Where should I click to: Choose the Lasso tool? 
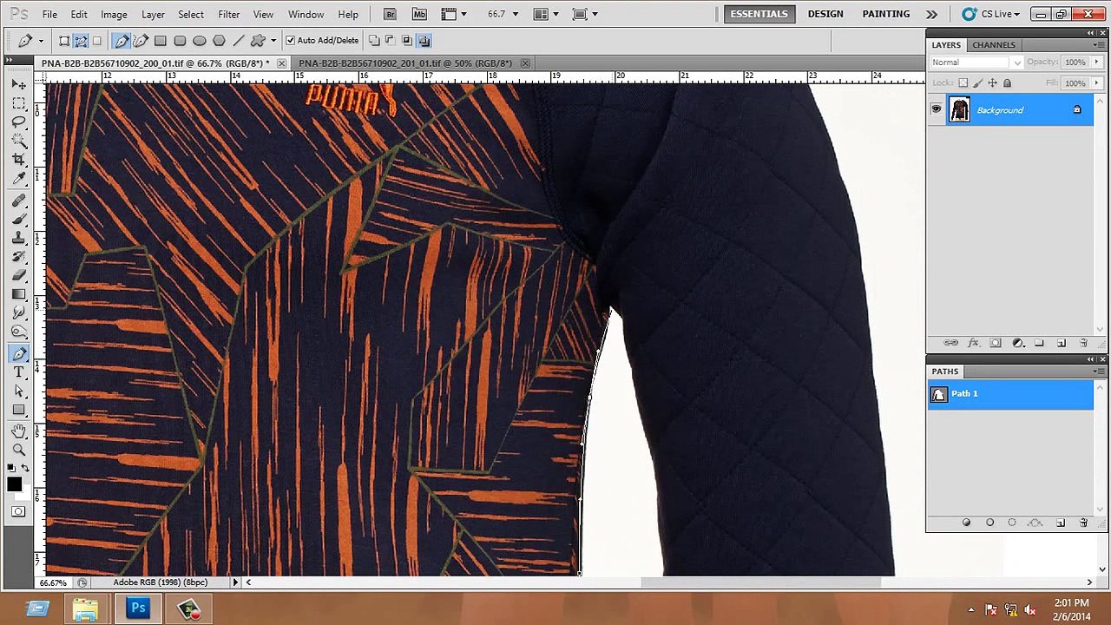click(x=19, y=122)
